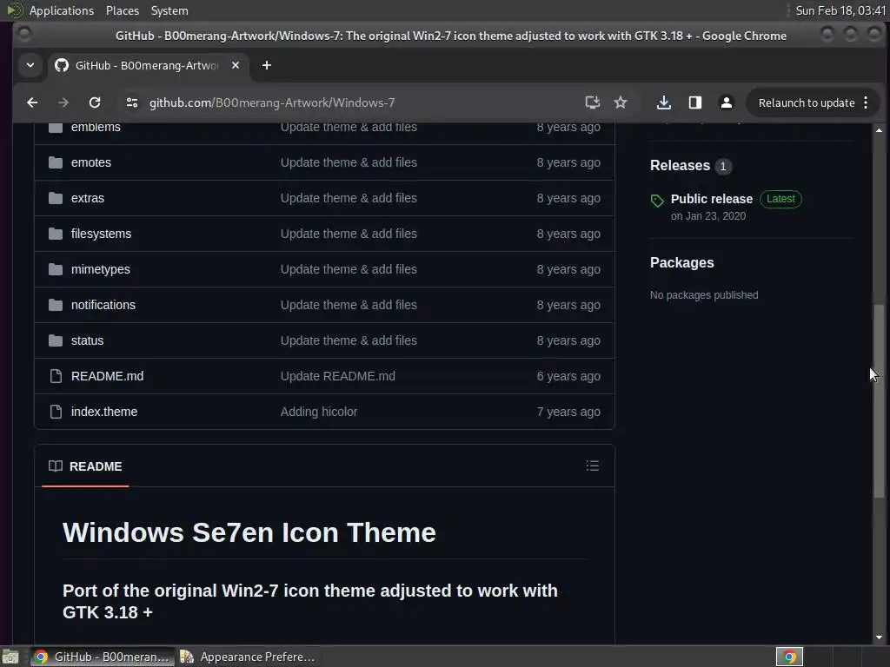Open the emblems folder
The width and height of the screenshot is (890, 667).
pyautogui.click(x=96, y=128)
